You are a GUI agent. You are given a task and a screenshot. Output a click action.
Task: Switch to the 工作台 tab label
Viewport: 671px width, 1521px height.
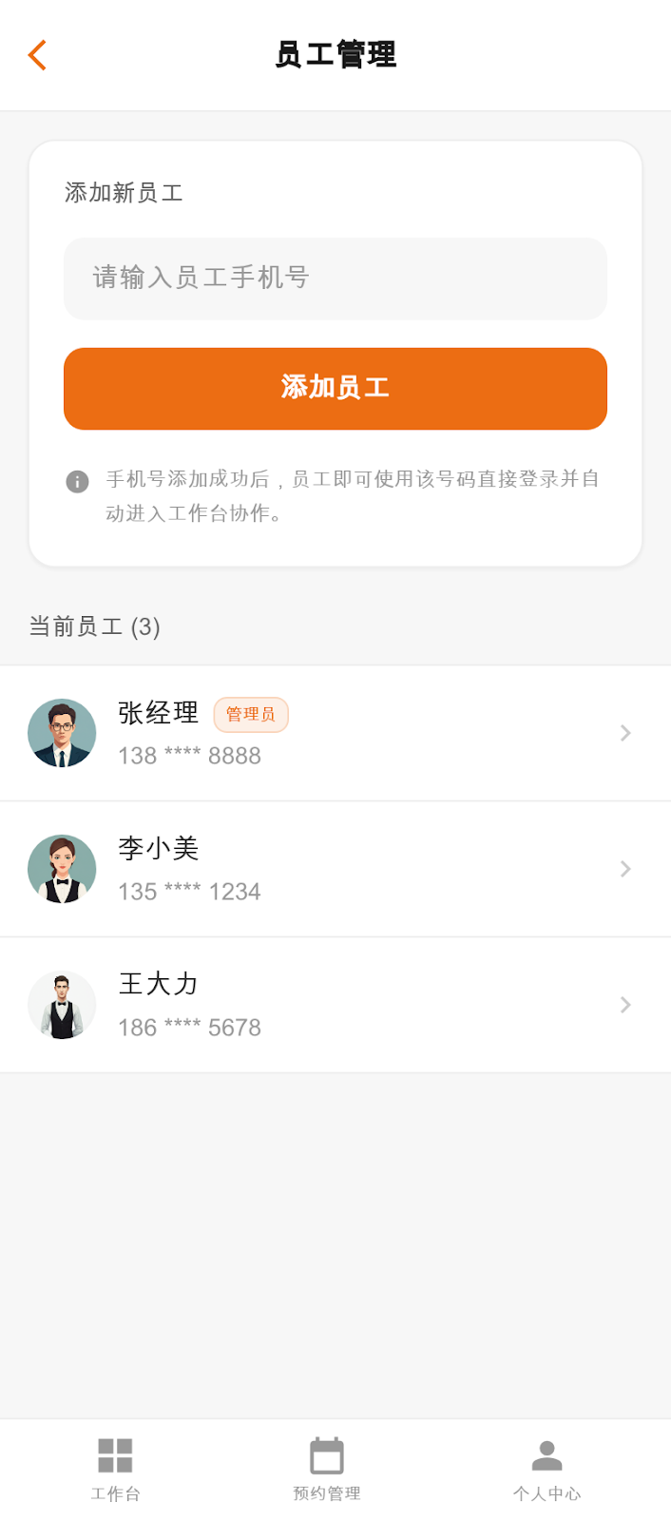pyautogui.click(x=115, y=1493)
